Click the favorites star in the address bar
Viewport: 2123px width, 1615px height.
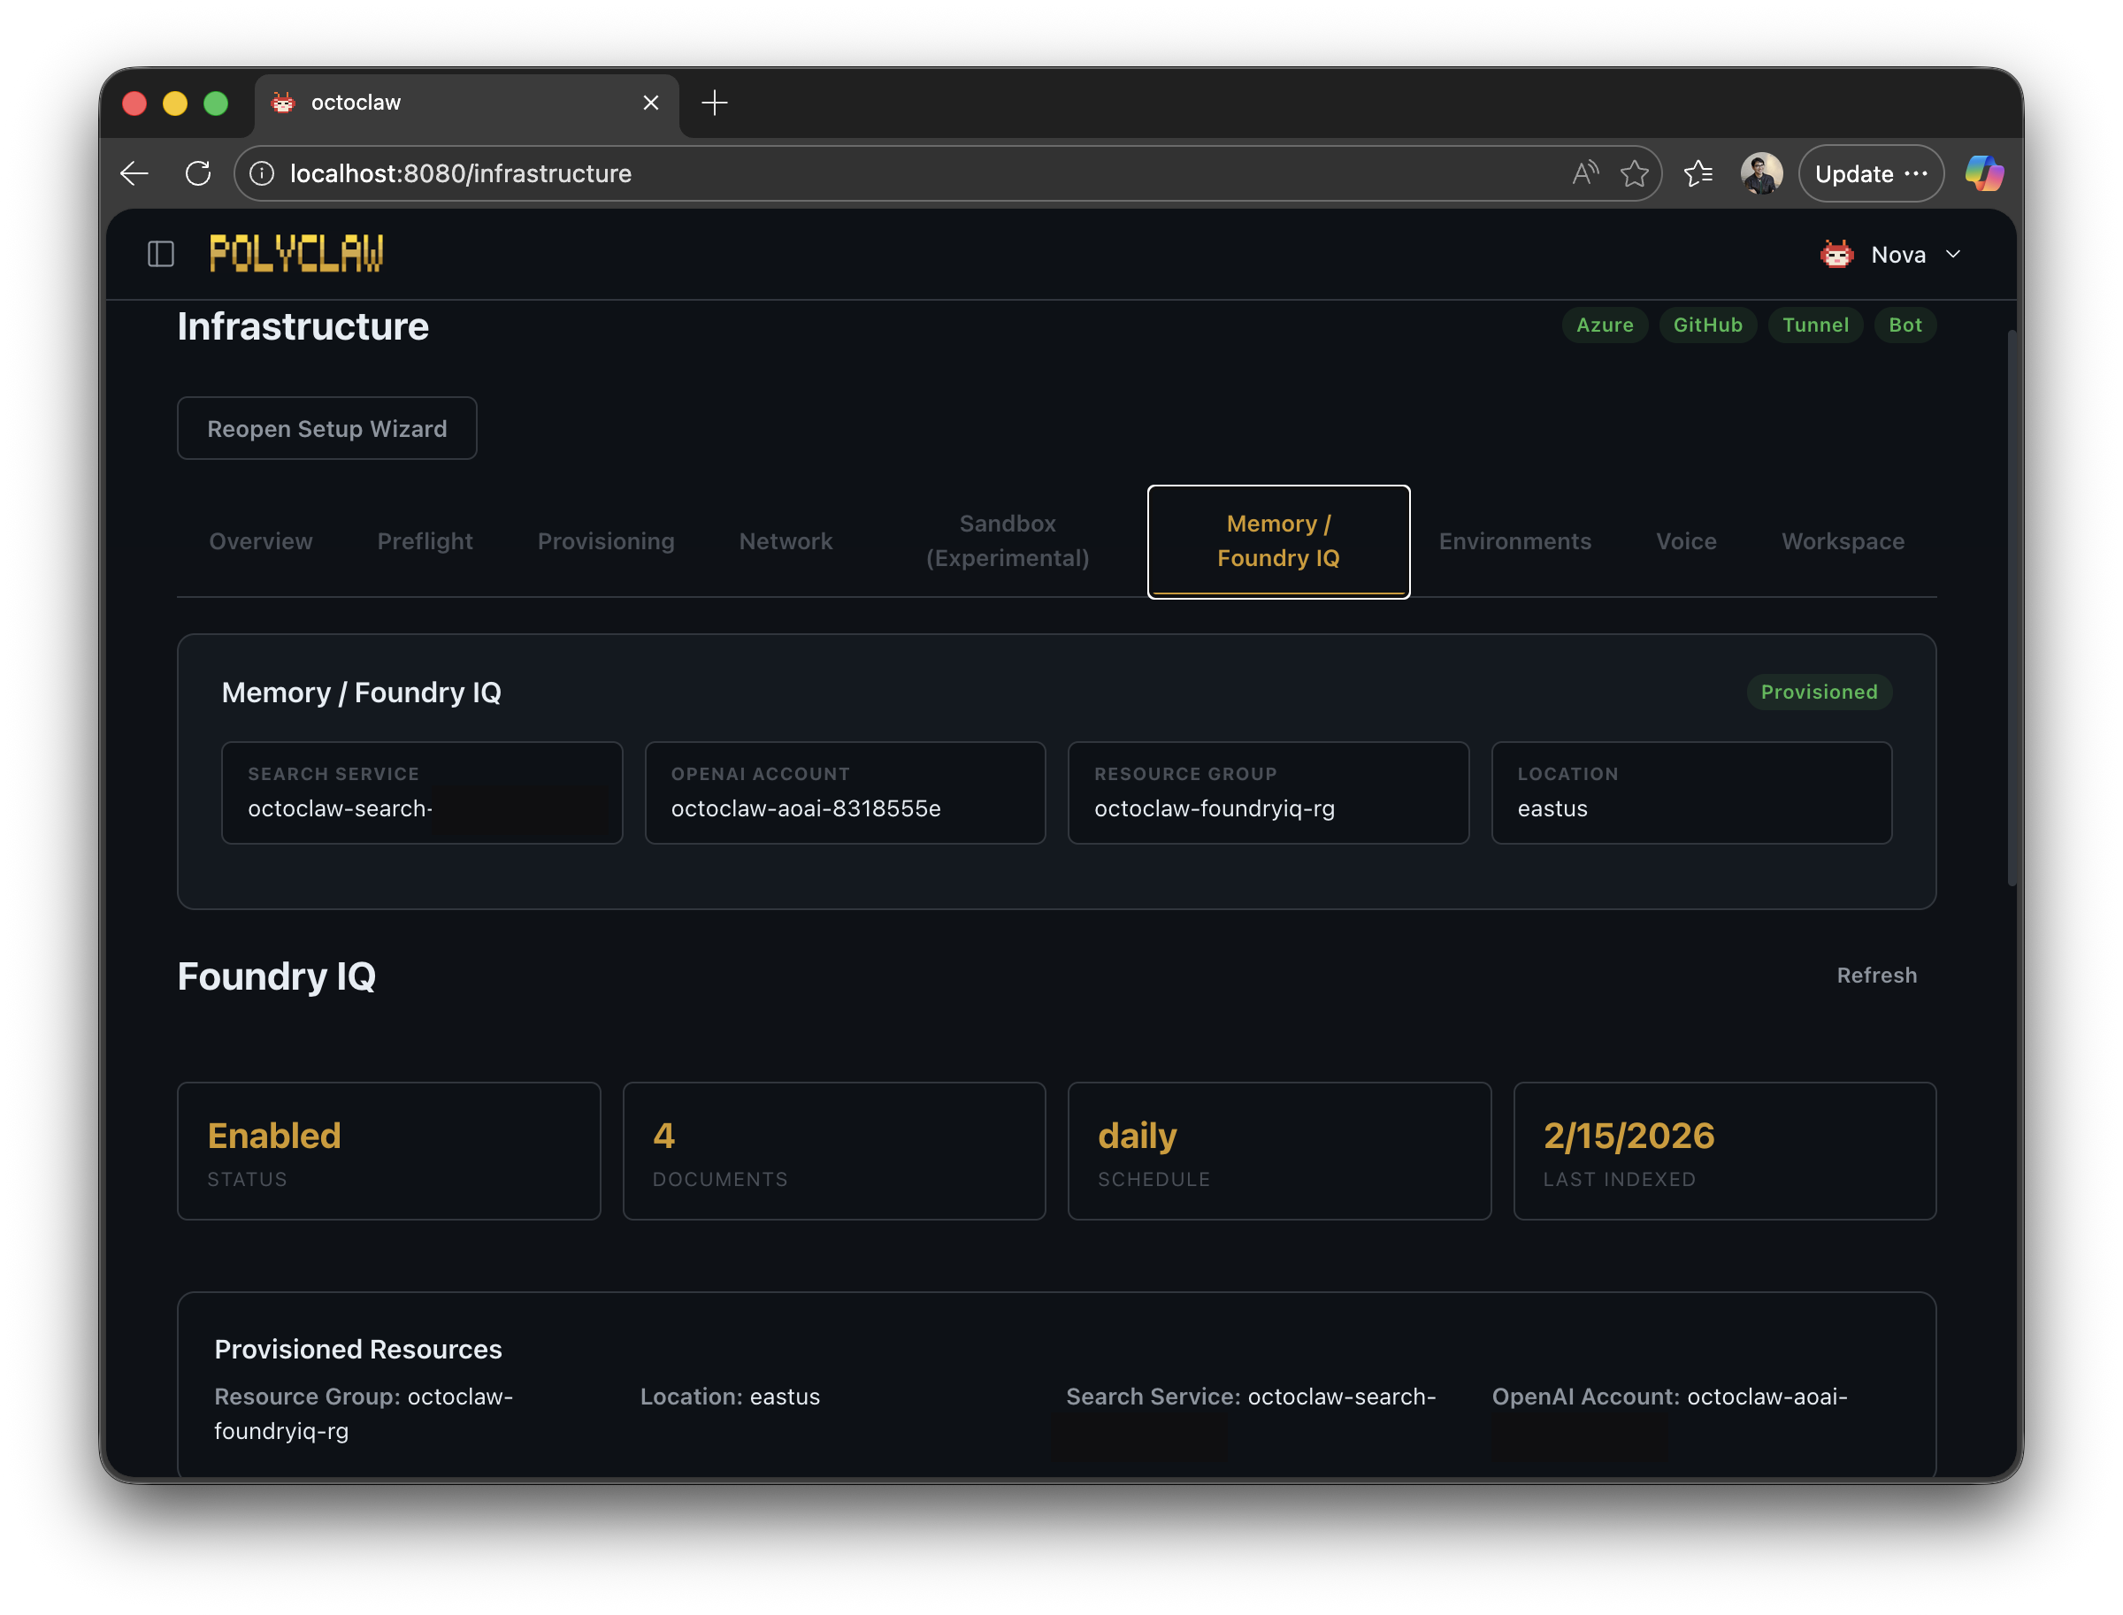pos(1636,173)
